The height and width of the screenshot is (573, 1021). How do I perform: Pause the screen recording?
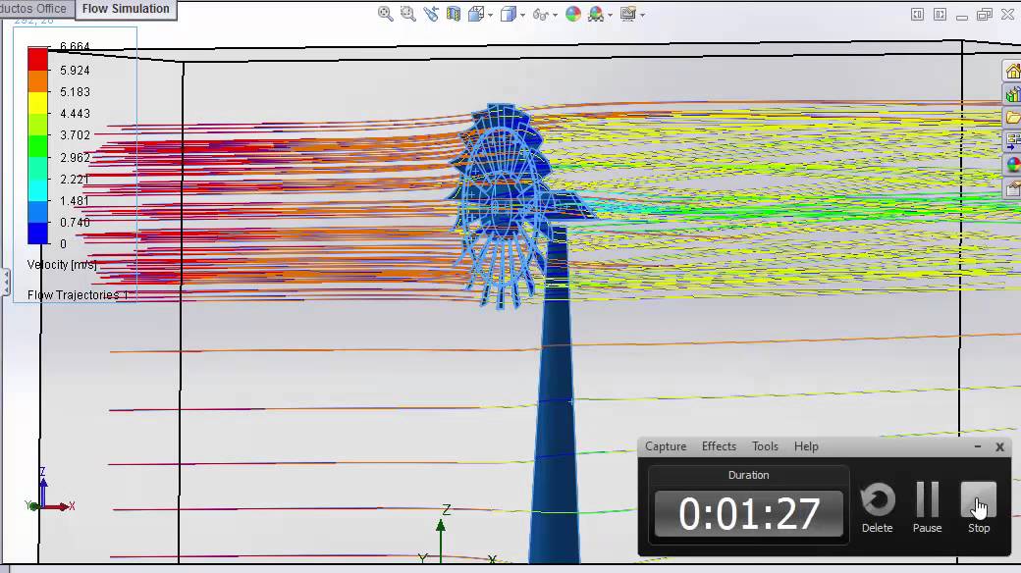point(927,507)
